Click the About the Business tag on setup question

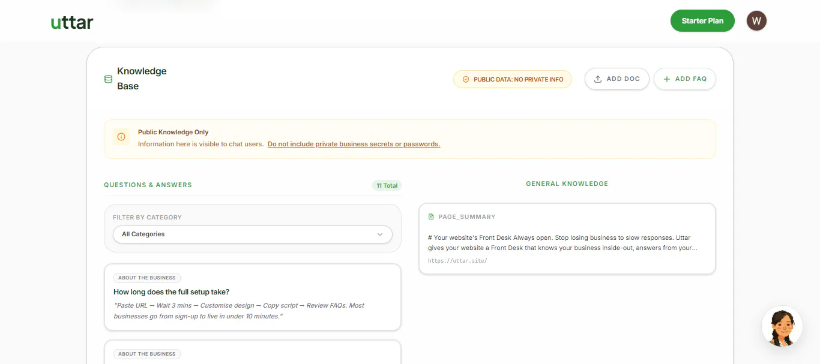(x=147, y=278)
